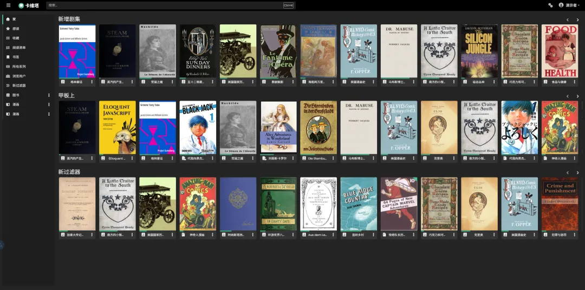Open the Fifty-Two Sunday Dinners cover
The width and height of the screenshot is (585, 290).
[x=198, y=51]
